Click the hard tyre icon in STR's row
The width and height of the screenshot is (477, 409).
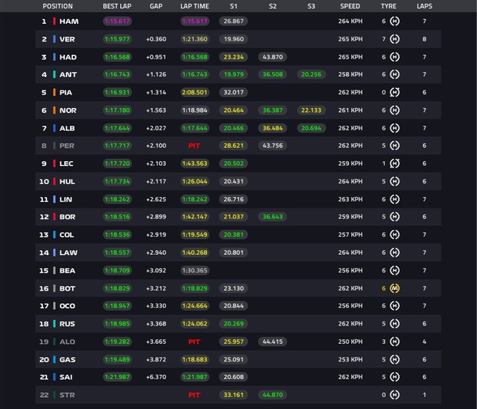(x=394, y=395)
